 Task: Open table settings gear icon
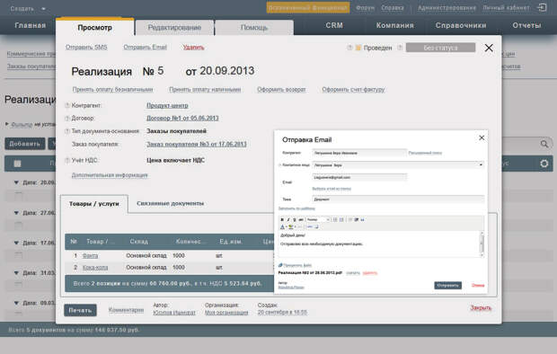(544, 164)
